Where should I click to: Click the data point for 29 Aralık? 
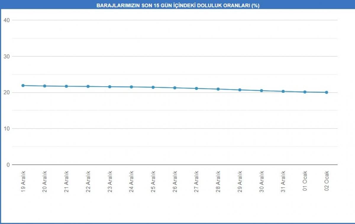(x=240, y=90)
